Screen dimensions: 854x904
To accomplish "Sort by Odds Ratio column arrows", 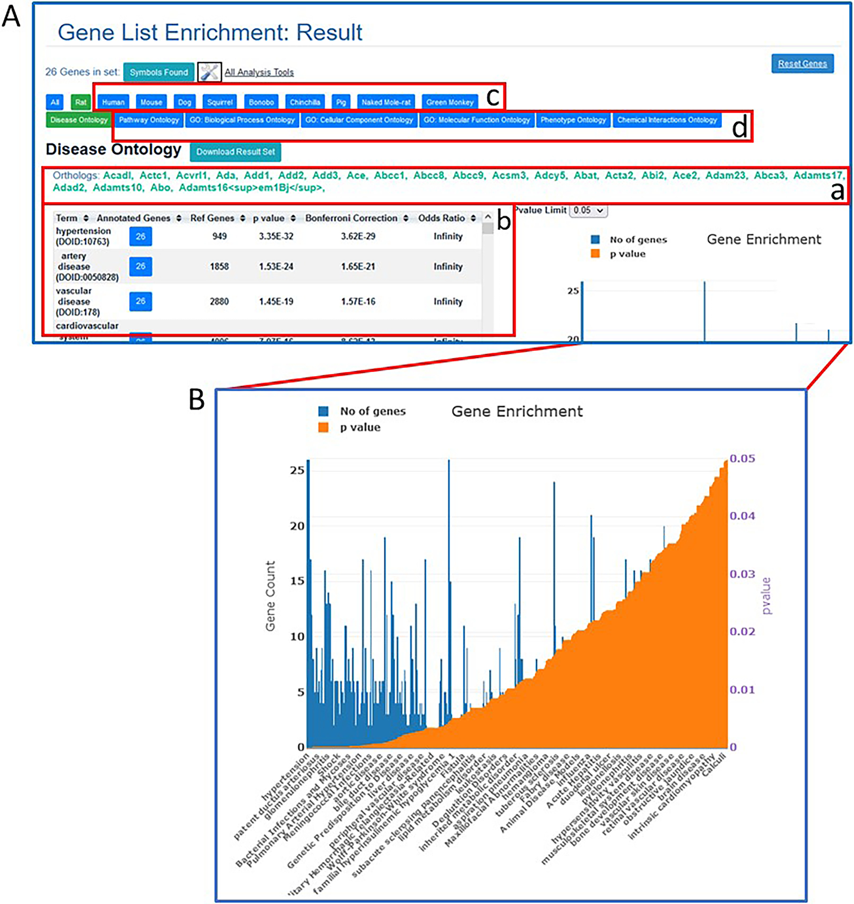I will 473,218.
